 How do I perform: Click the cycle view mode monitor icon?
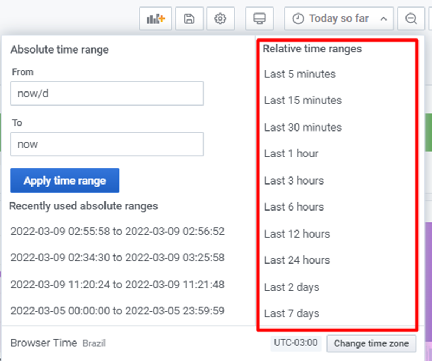(x=259, y=19)
